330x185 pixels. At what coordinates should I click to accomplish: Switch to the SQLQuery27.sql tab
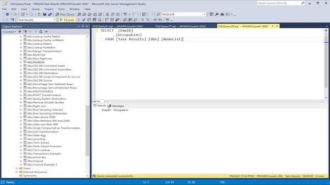point(181,26)
